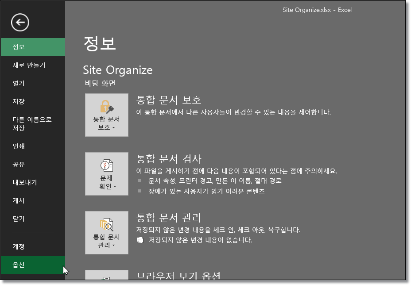Click the documents magnifier manage icon
The width and height of the screenshot is (411, 292).
pyautogui.click(x=107, y=224)
